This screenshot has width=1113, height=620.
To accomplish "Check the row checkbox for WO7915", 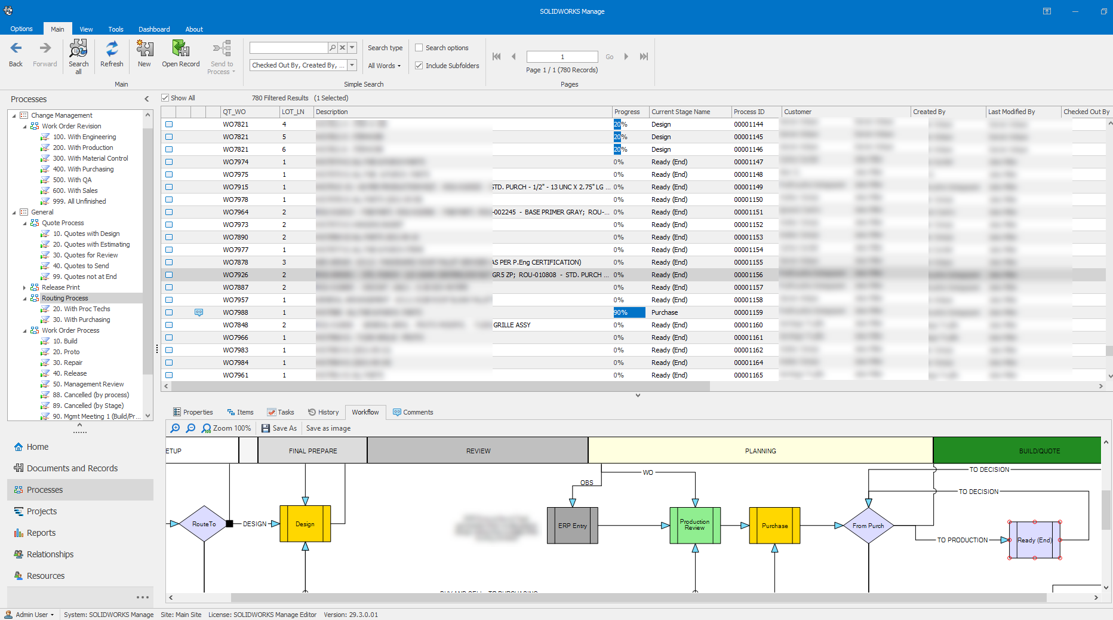I will [x=169, y=187].
